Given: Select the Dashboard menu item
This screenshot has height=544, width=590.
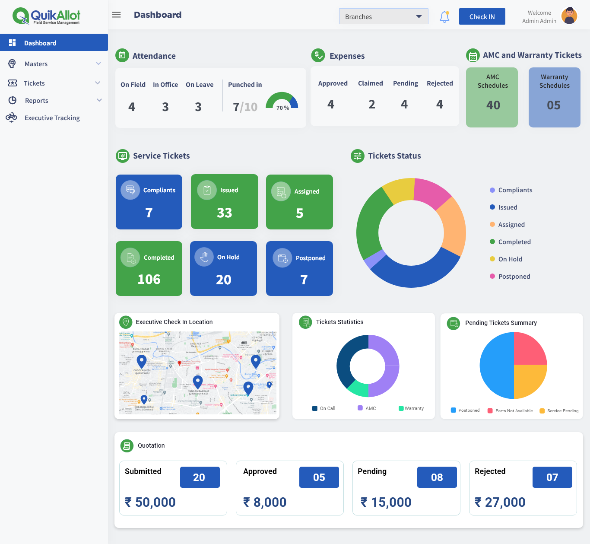Looking at the screenshot, I should [x=41, y=42].
